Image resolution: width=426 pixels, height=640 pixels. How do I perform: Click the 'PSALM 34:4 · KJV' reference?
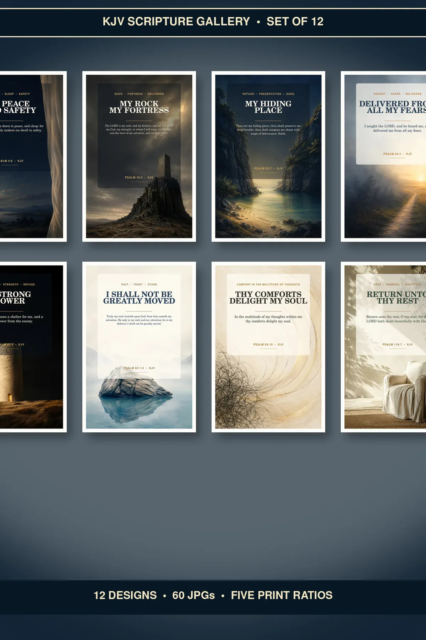[x=398, y=154]
